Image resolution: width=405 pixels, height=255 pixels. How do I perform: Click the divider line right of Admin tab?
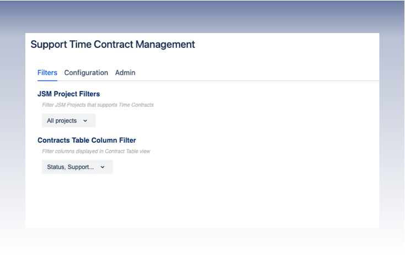[x=248, y=80]
